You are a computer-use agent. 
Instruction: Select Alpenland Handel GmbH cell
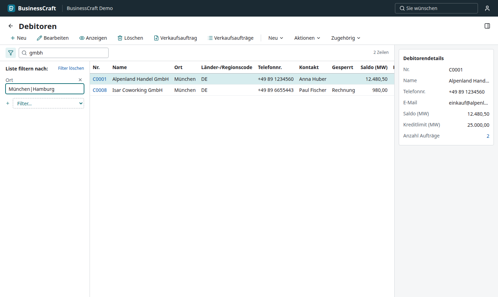[x=140, y=79]
